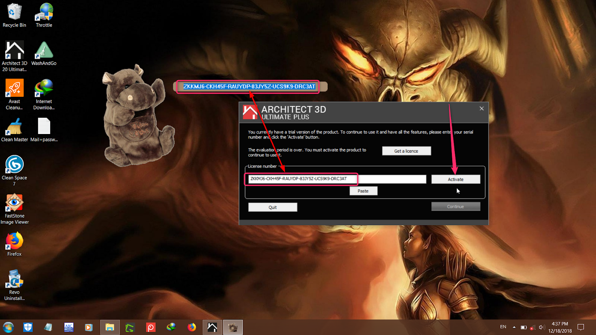The image size is (596, 335).
Task: Open the ABC spell-check app in the taskbar
Action: click(69, 327)
